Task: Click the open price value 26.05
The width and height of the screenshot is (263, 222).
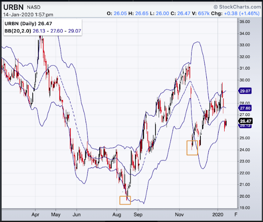Action: pos(120,13)
